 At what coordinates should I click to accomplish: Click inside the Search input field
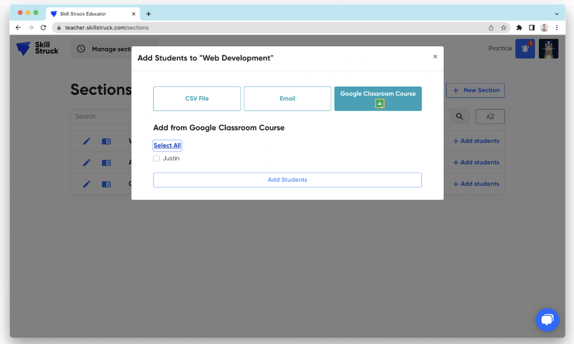[x=98, y=116]
